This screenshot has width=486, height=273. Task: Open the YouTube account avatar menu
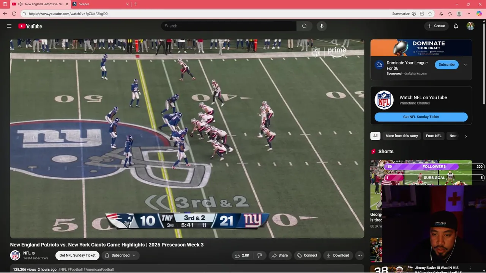point(470,26)
